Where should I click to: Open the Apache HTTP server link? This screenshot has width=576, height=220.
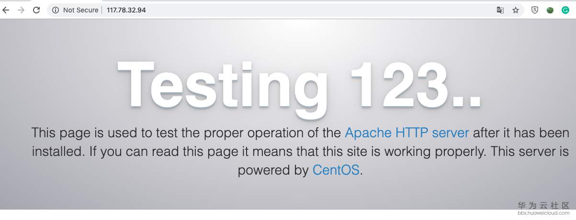(x=407, y=132)
